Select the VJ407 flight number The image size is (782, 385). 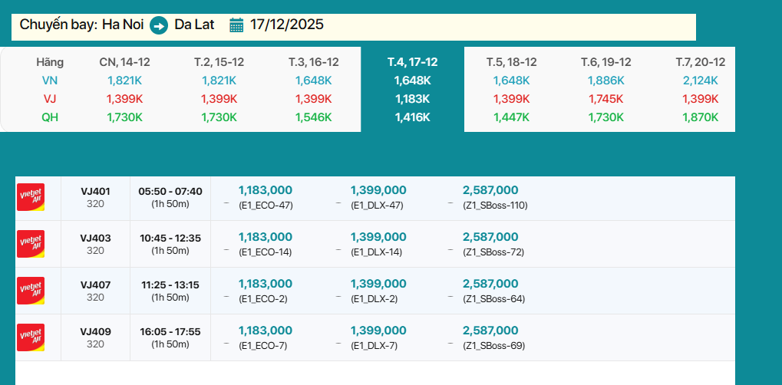point(95,285)
